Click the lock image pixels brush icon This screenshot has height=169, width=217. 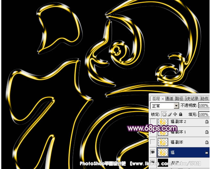coord(170,114)
